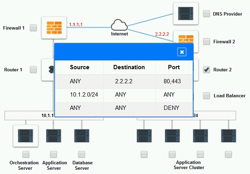The width and height of the screenshot is (250, 174).
Task: Check the DNS Provider checkbox
Action: pyautogui.click(x=207, y=14)
